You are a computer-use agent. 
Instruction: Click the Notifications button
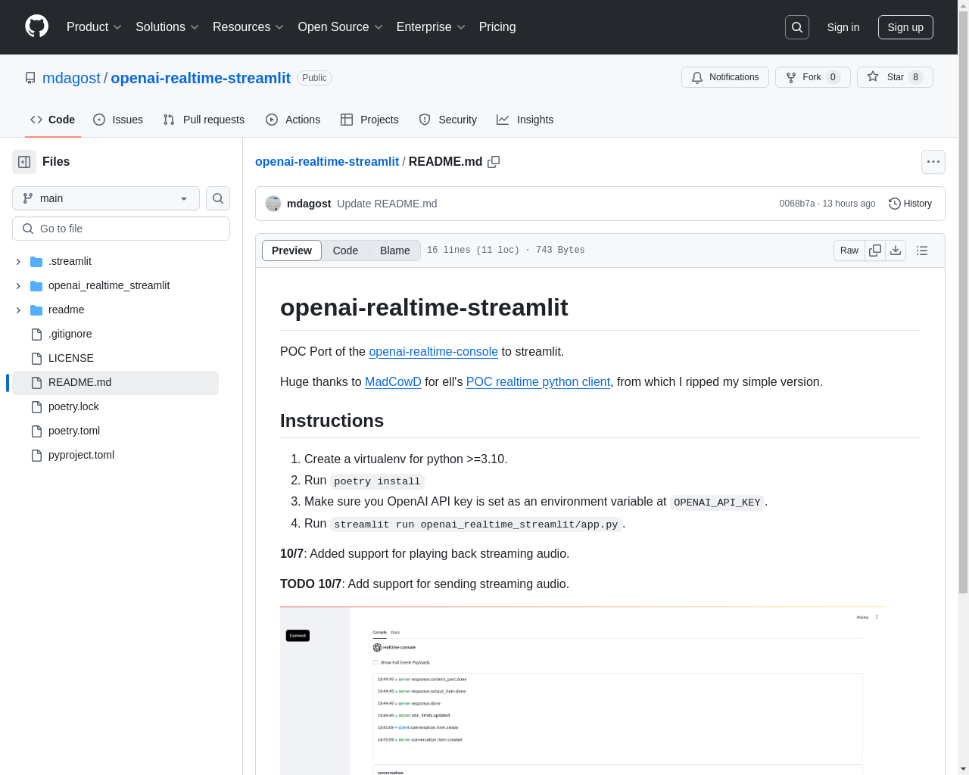[725, 77]
